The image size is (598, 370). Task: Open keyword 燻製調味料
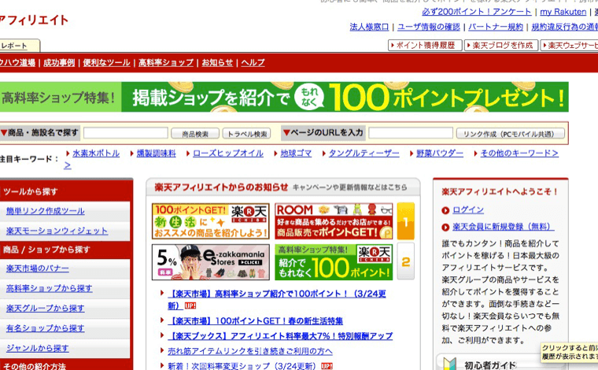(156, 154)
